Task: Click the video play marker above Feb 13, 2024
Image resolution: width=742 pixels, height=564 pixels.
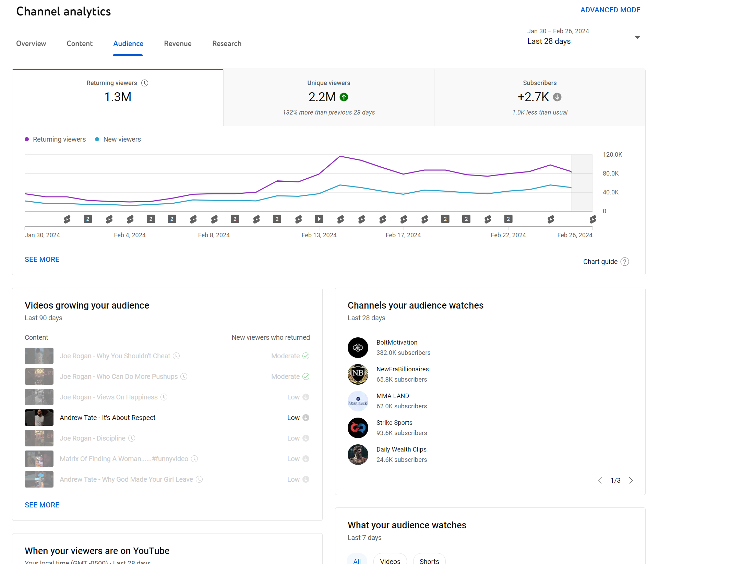Action: tap(319, 219)
